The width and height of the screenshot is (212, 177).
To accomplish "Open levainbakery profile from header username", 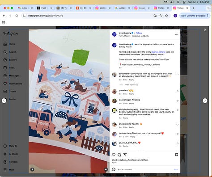I will pyautogui.click(x=125, y=33).
